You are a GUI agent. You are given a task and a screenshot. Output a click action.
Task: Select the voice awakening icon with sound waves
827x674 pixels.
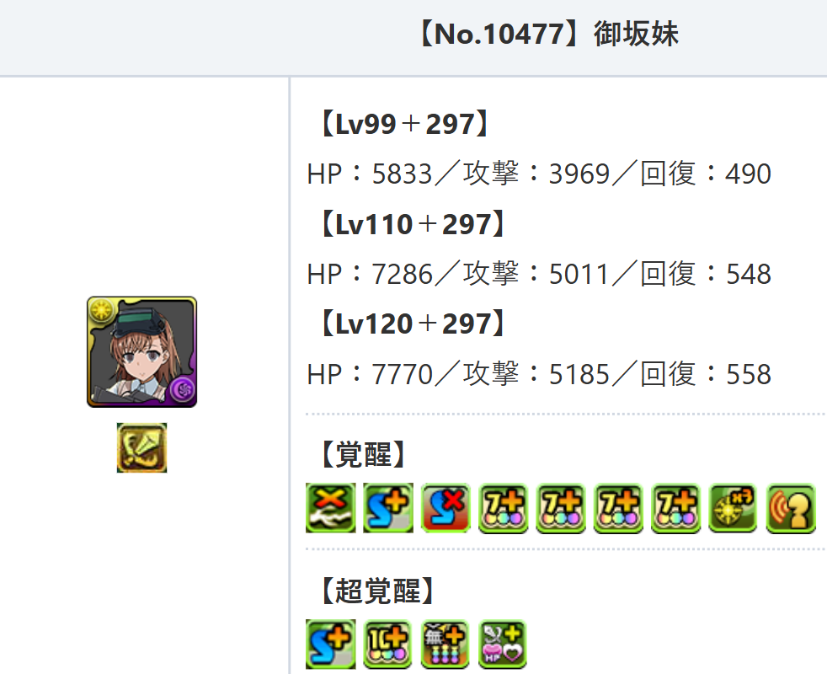[x=791, y=508]
